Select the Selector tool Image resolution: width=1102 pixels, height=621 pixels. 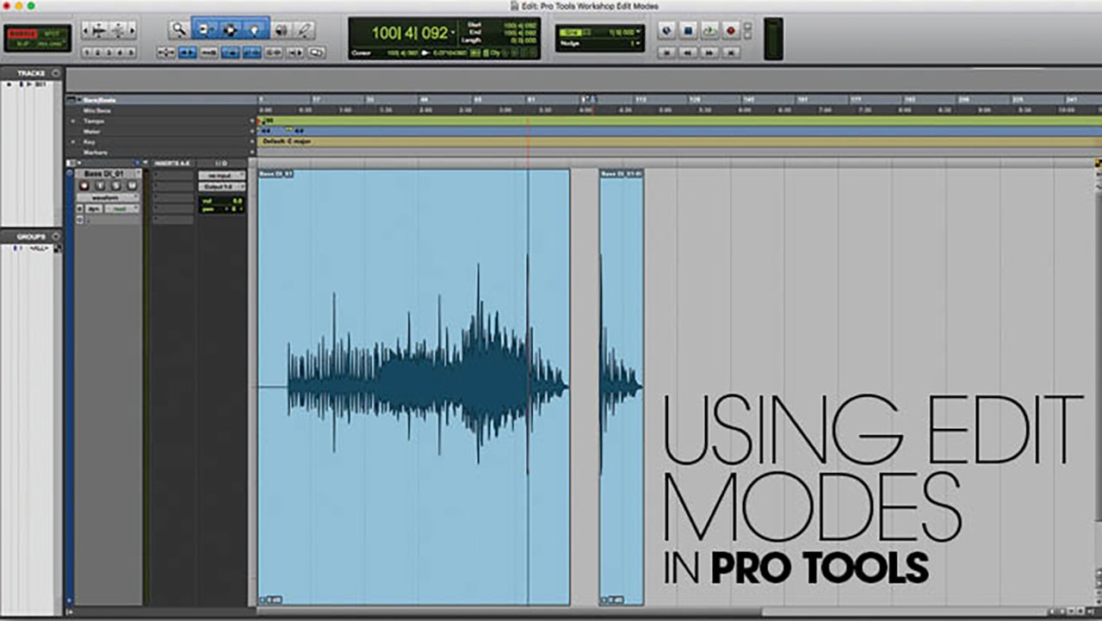click(x=230, y=29)
